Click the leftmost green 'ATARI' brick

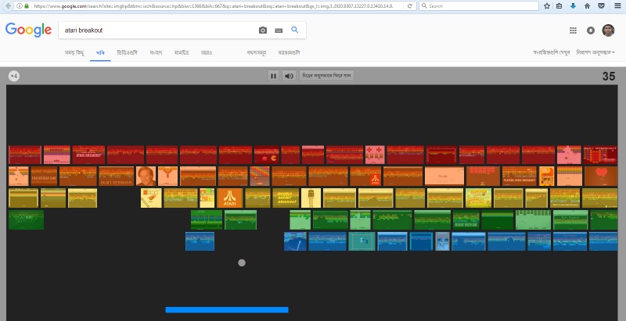click(x=26, y=219)
